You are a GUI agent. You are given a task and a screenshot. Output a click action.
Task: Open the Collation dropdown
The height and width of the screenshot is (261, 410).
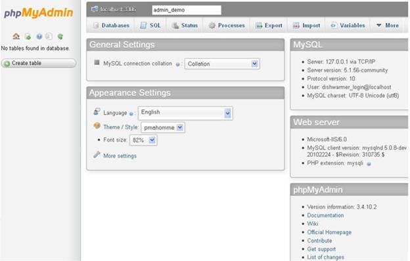[x=222, y=64]
